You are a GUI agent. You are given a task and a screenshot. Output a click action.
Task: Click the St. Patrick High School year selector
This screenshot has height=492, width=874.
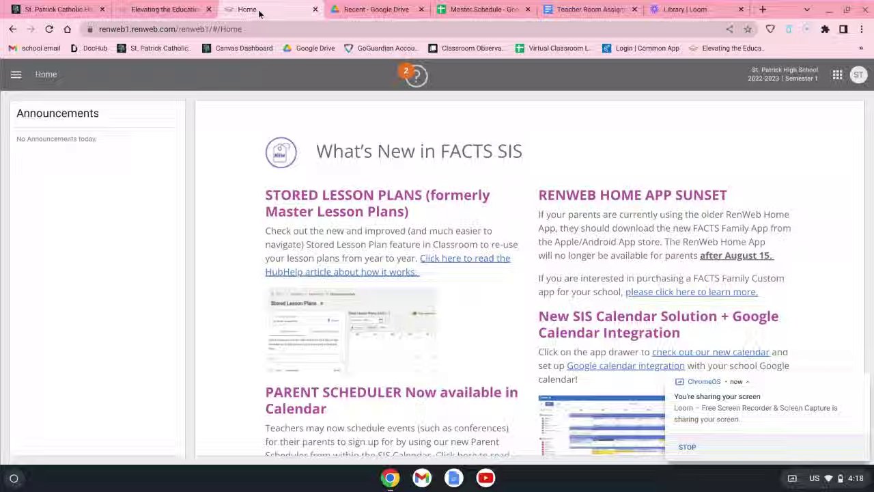click(783, 74)
